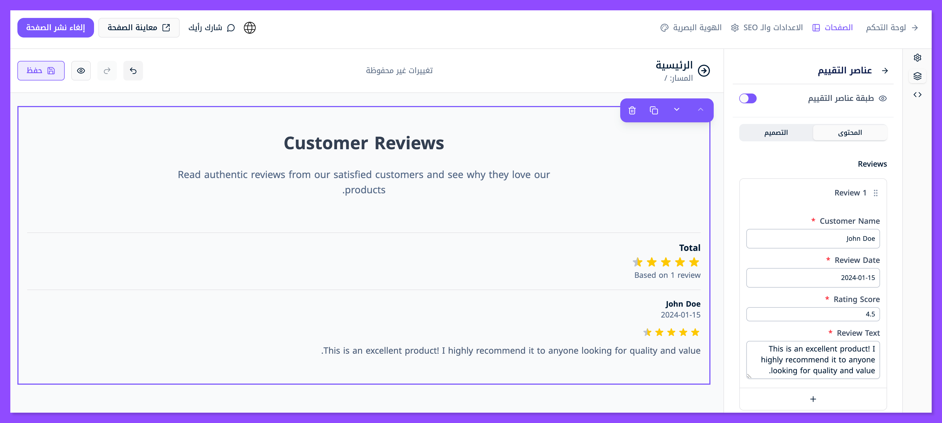942x423 pixels.
Task: Delete the selected reviews section
Action: pyautogui.click(x=632, y=110)
